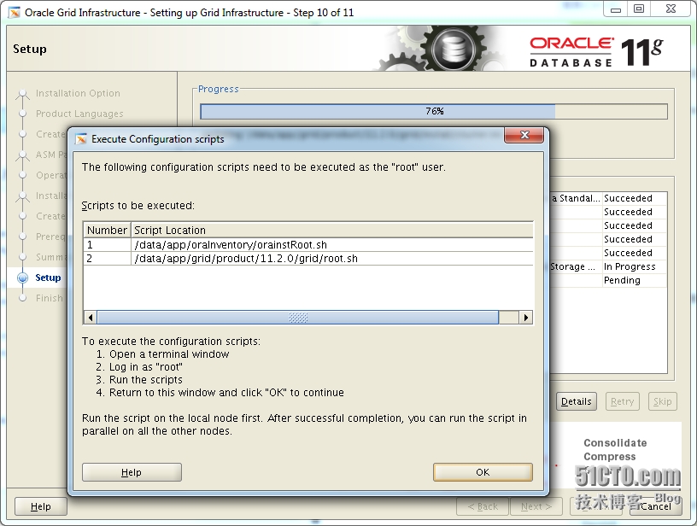Image resolution: width=697 pixels, height=526 pixels.
Task: Click the Back button in installer window
Action: pos(483,506)
